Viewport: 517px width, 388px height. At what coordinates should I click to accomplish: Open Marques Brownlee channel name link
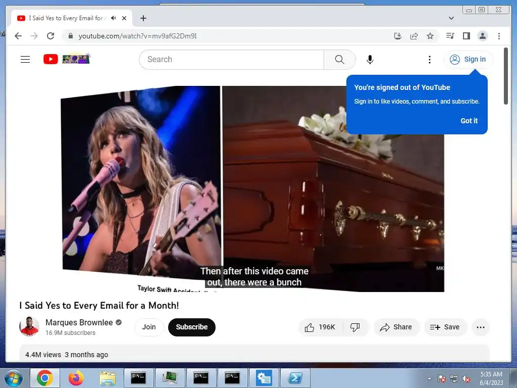[x=79, y=322]
